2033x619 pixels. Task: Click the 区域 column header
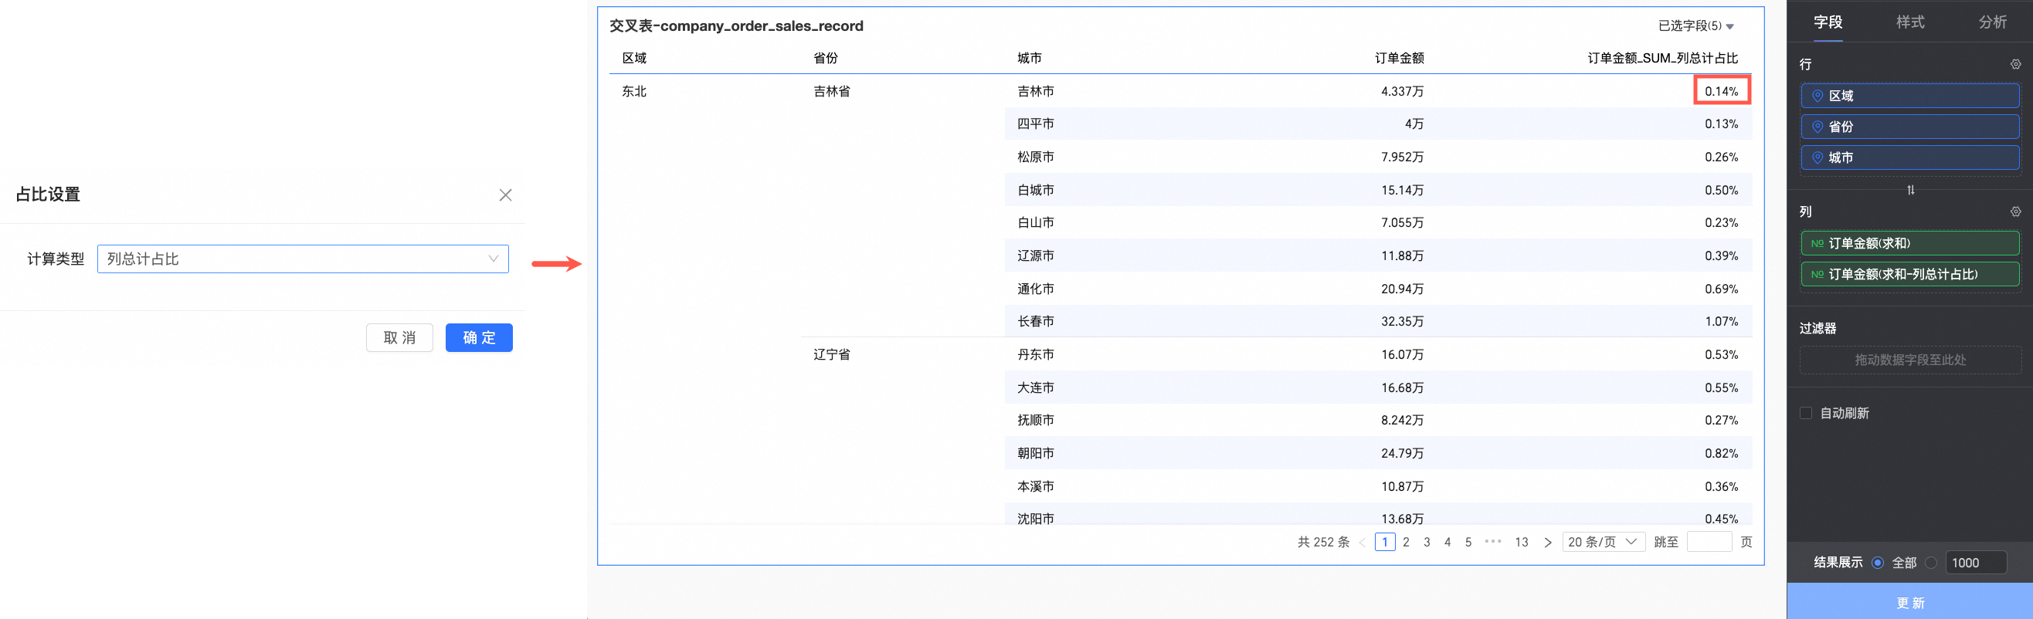[x=633, y=59]
